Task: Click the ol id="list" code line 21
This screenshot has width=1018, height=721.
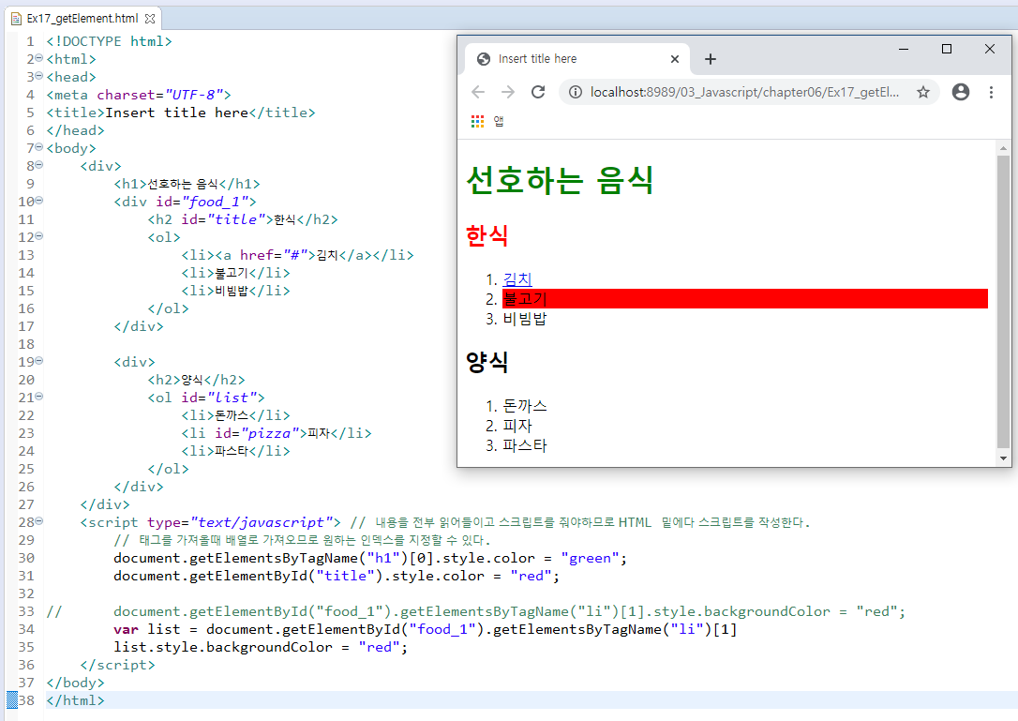Action: pyautogui.click(x=206, y=398)
